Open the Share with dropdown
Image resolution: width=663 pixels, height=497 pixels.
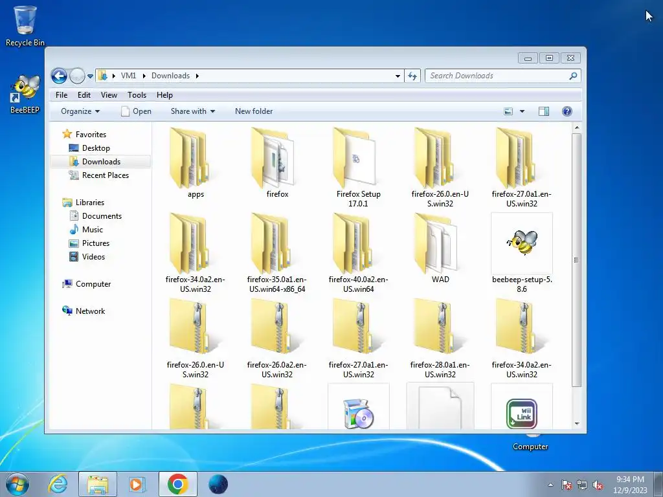point(193,111)
